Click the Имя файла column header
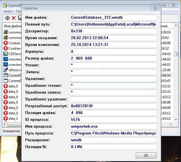 coord(12,26)
